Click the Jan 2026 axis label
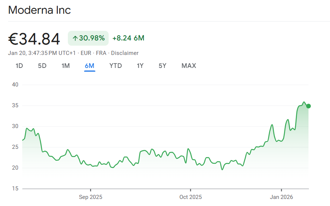Screen dimensions: 330x206 point(281,197)
